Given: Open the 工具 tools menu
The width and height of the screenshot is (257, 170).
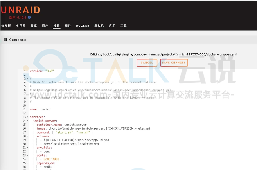Looking at the screenshot, I should (x=124, y=25).
